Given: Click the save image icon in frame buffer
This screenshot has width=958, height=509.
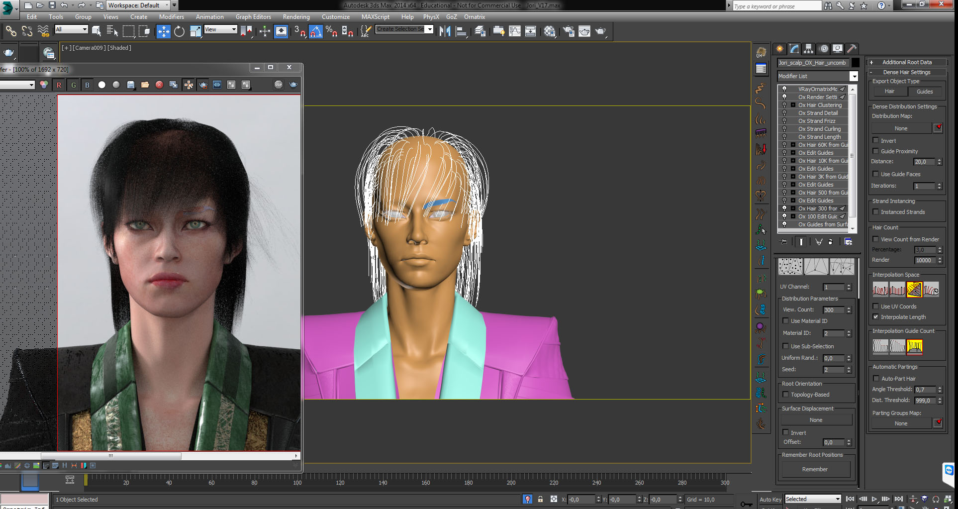Looking at the screenshot, I should coord(130,85).
